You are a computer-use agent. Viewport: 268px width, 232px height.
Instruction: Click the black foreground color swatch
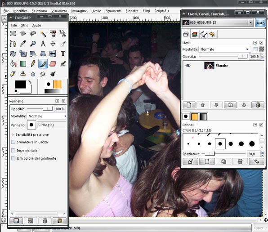tap(20, 85)
